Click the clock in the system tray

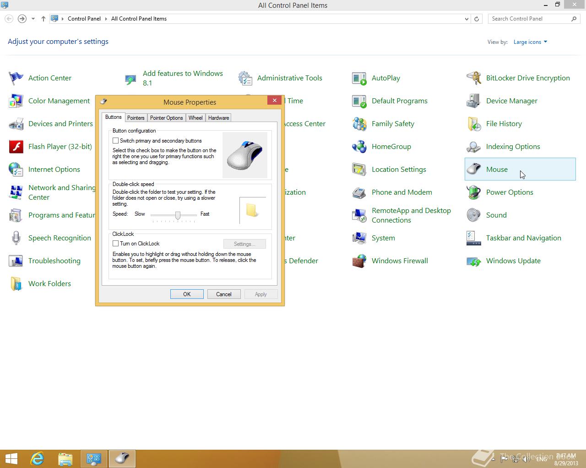[566, 459]
